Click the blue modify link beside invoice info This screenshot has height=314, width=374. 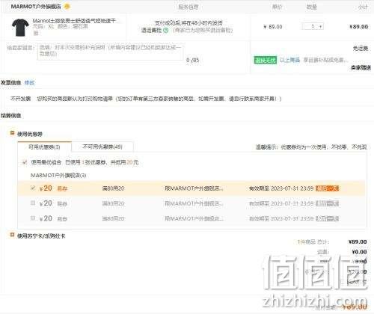[x=29, y=82]
